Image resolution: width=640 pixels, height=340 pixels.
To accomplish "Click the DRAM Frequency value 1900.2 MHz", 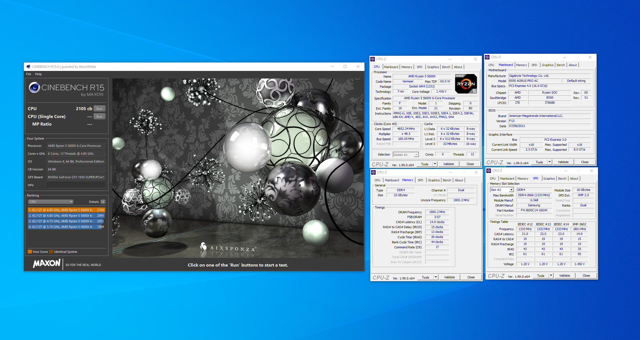I will (437, 212).
